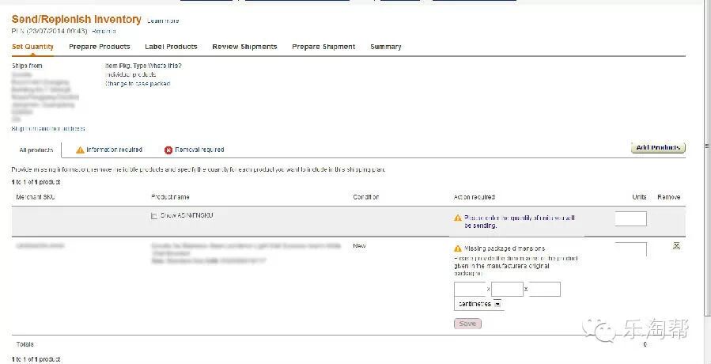This screenshot has width=711, height=364.
Task: Click the Remove column header
Action: [x=669, y=198]
